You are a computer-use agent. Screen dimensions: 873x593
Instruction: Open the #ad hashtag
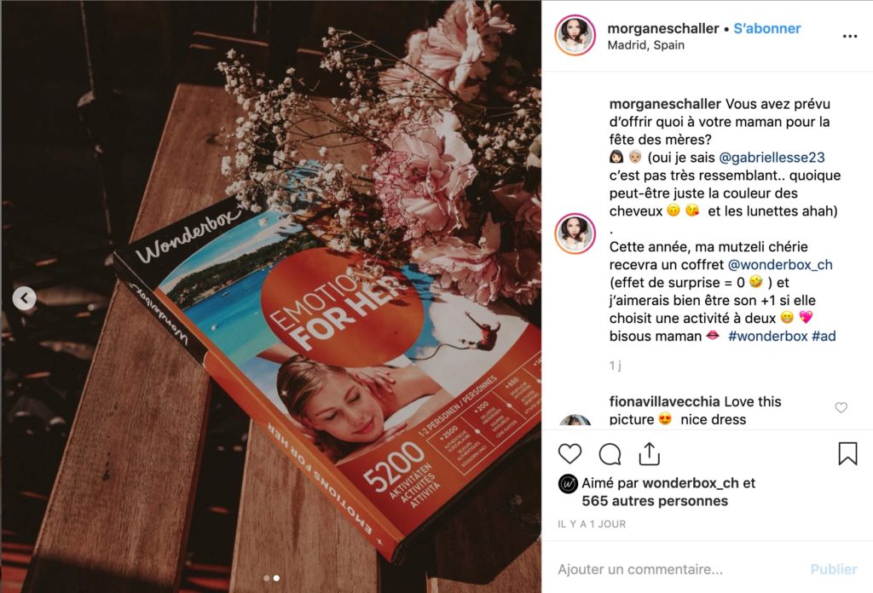(x=824, y=336)
